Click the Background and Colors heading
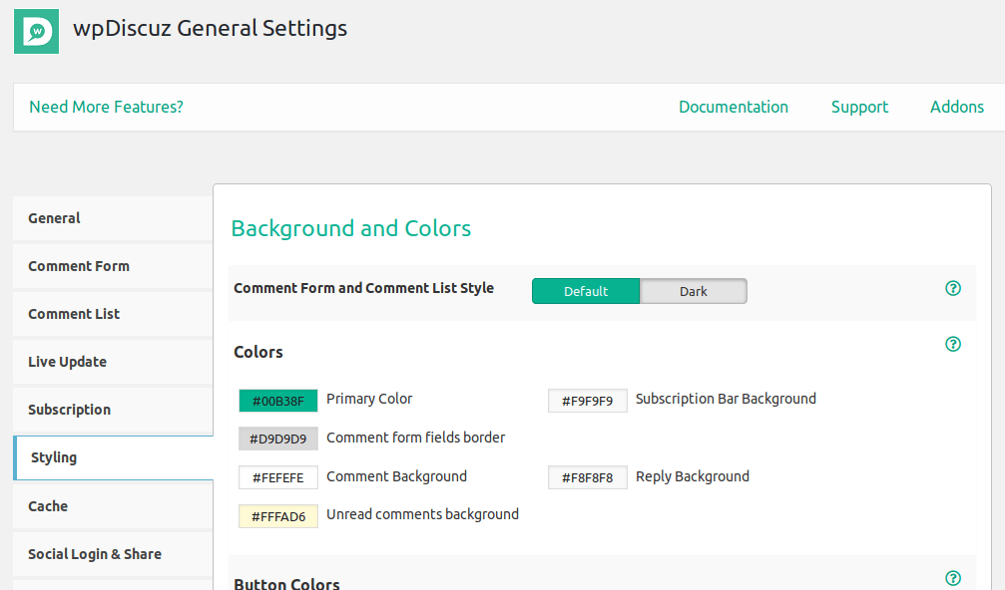The width and height of the screenshot is (1005, 590). (351, 228)
